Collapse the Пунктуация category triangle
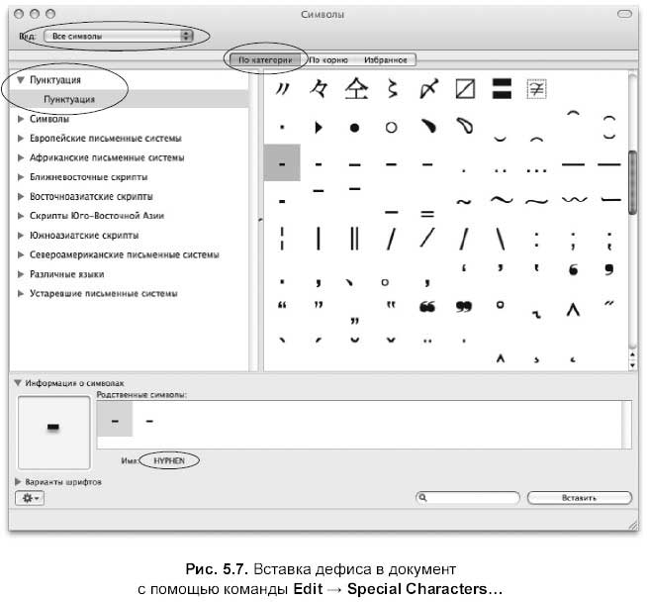The image size is (647, 602). 20,79
